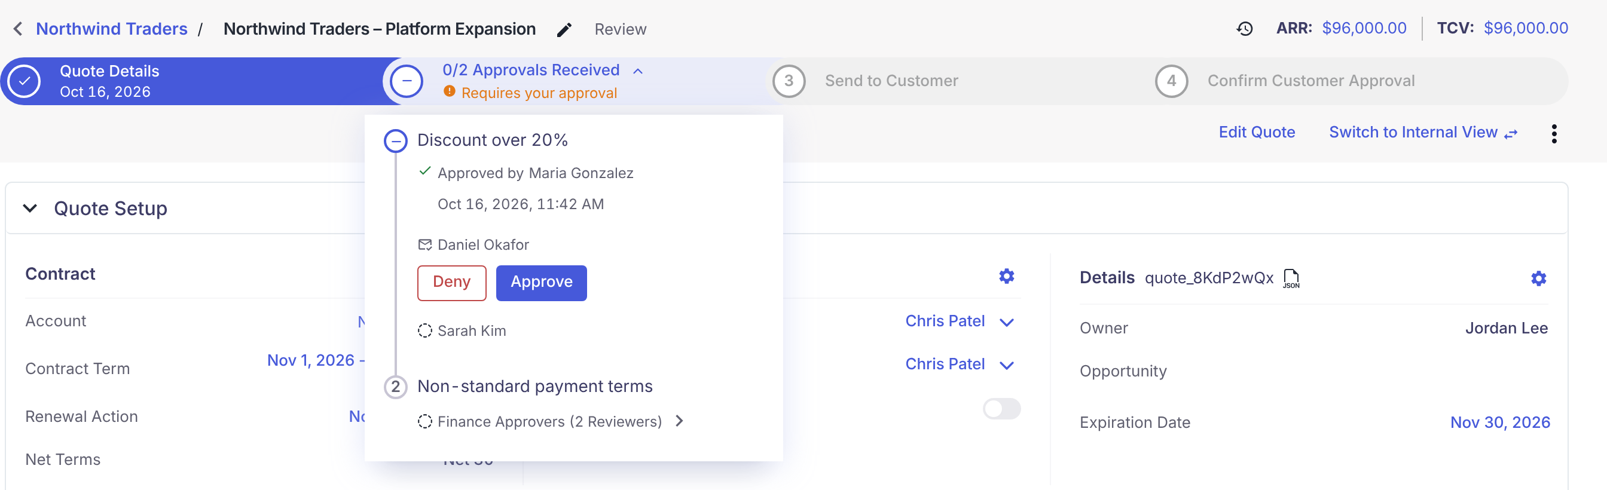Click the TCV $96,000.00 value

(1525, 28)
